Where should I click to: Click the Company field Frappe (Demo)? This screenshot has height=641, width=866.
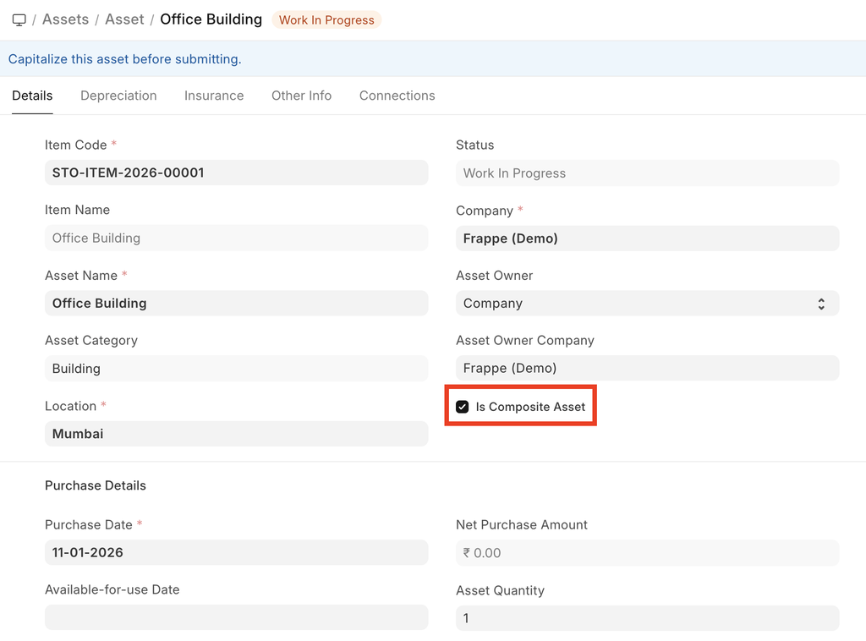tap(647, 238)
